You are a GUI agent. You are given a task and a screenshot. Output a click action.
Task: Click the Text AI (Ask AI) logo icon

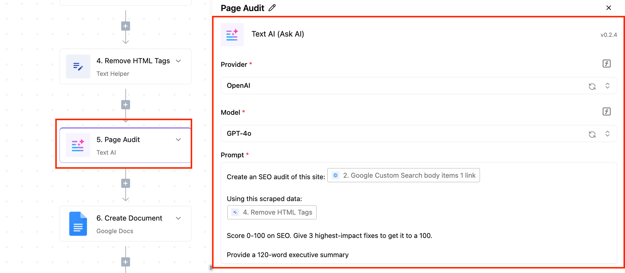(x=232, y=34)
